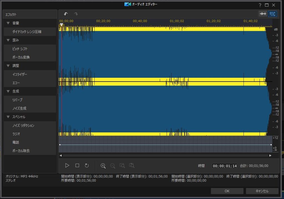Click the エフェクト panel header

[30, 14]
